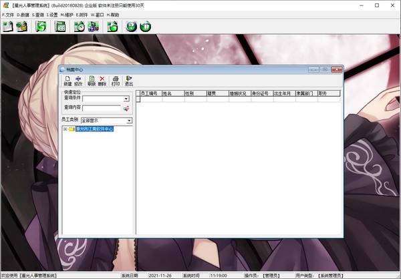This screenshot has width=401, height=279.
Task: Click the 员工编号 column header
Action: pos(150,94)
